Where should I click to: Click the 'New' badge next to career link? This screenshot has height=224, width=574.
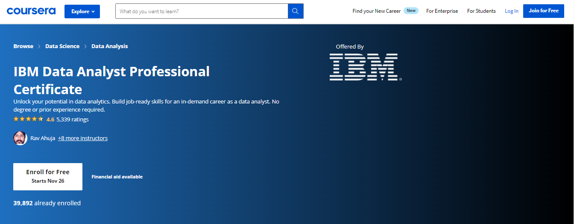tap(411, 11)
